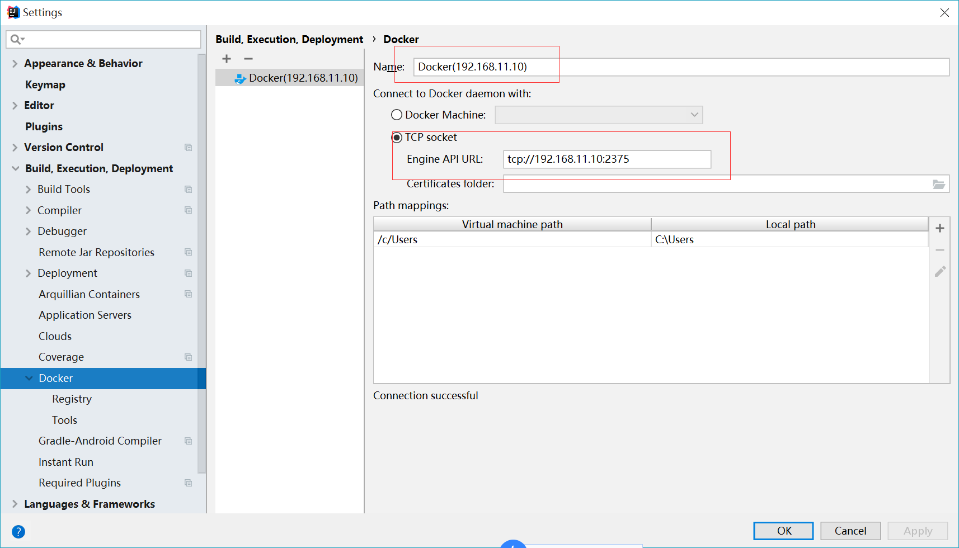Click the Docker whale icon in server list
The width and height of the screenshot is (959, 548).
point(240,78)
